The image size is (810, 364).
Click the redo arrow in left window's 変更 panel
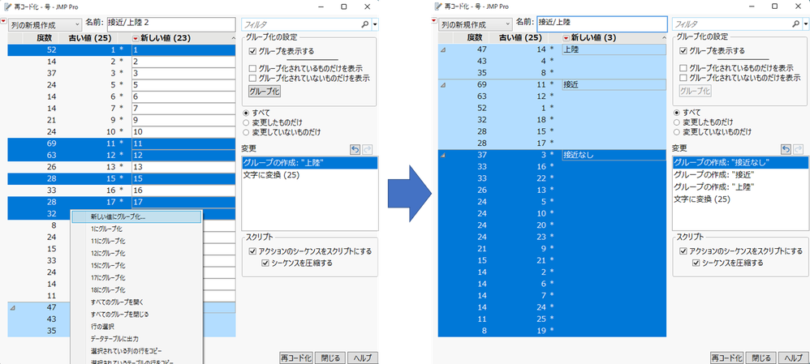pos(367,149)
